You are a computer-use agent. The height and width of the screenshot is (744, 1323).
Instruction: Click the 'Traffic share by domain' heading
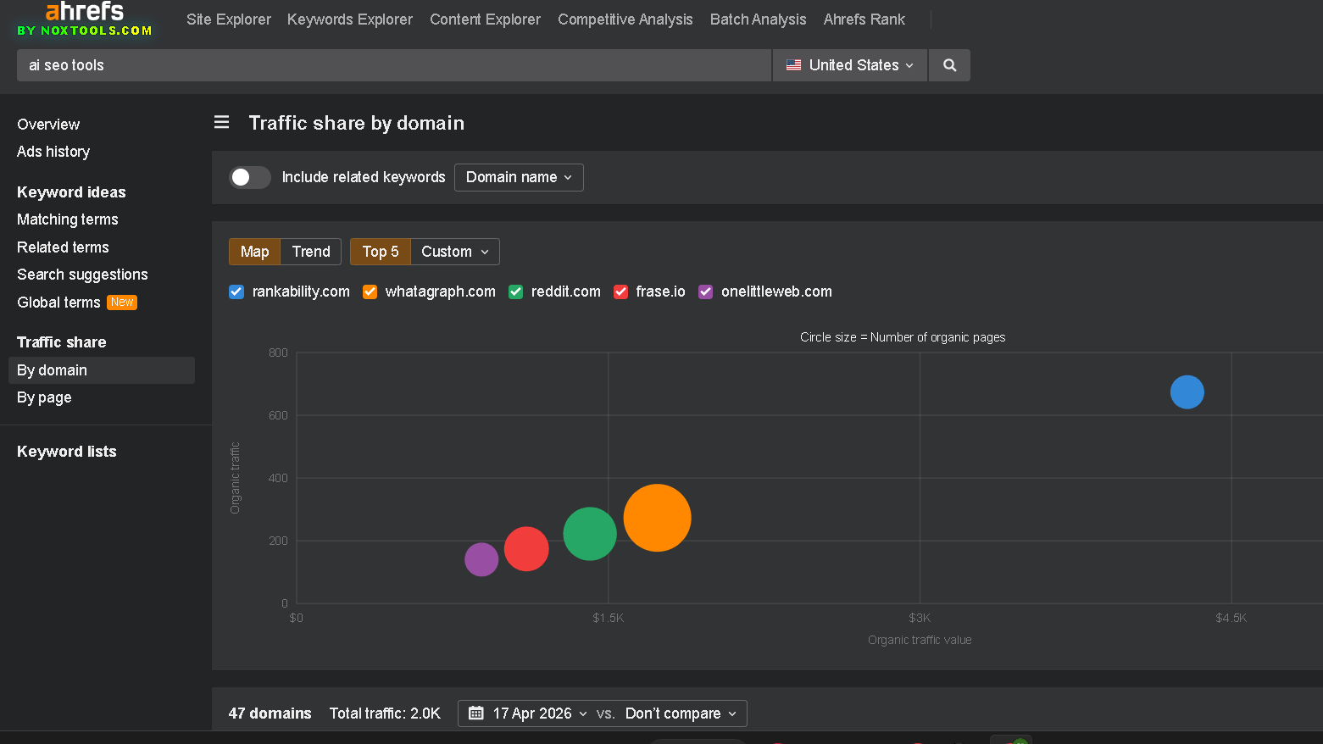point(357,123)
